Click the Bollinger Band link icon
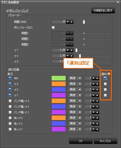The width and height of the screenshot is (121, 148). [8, 11]
